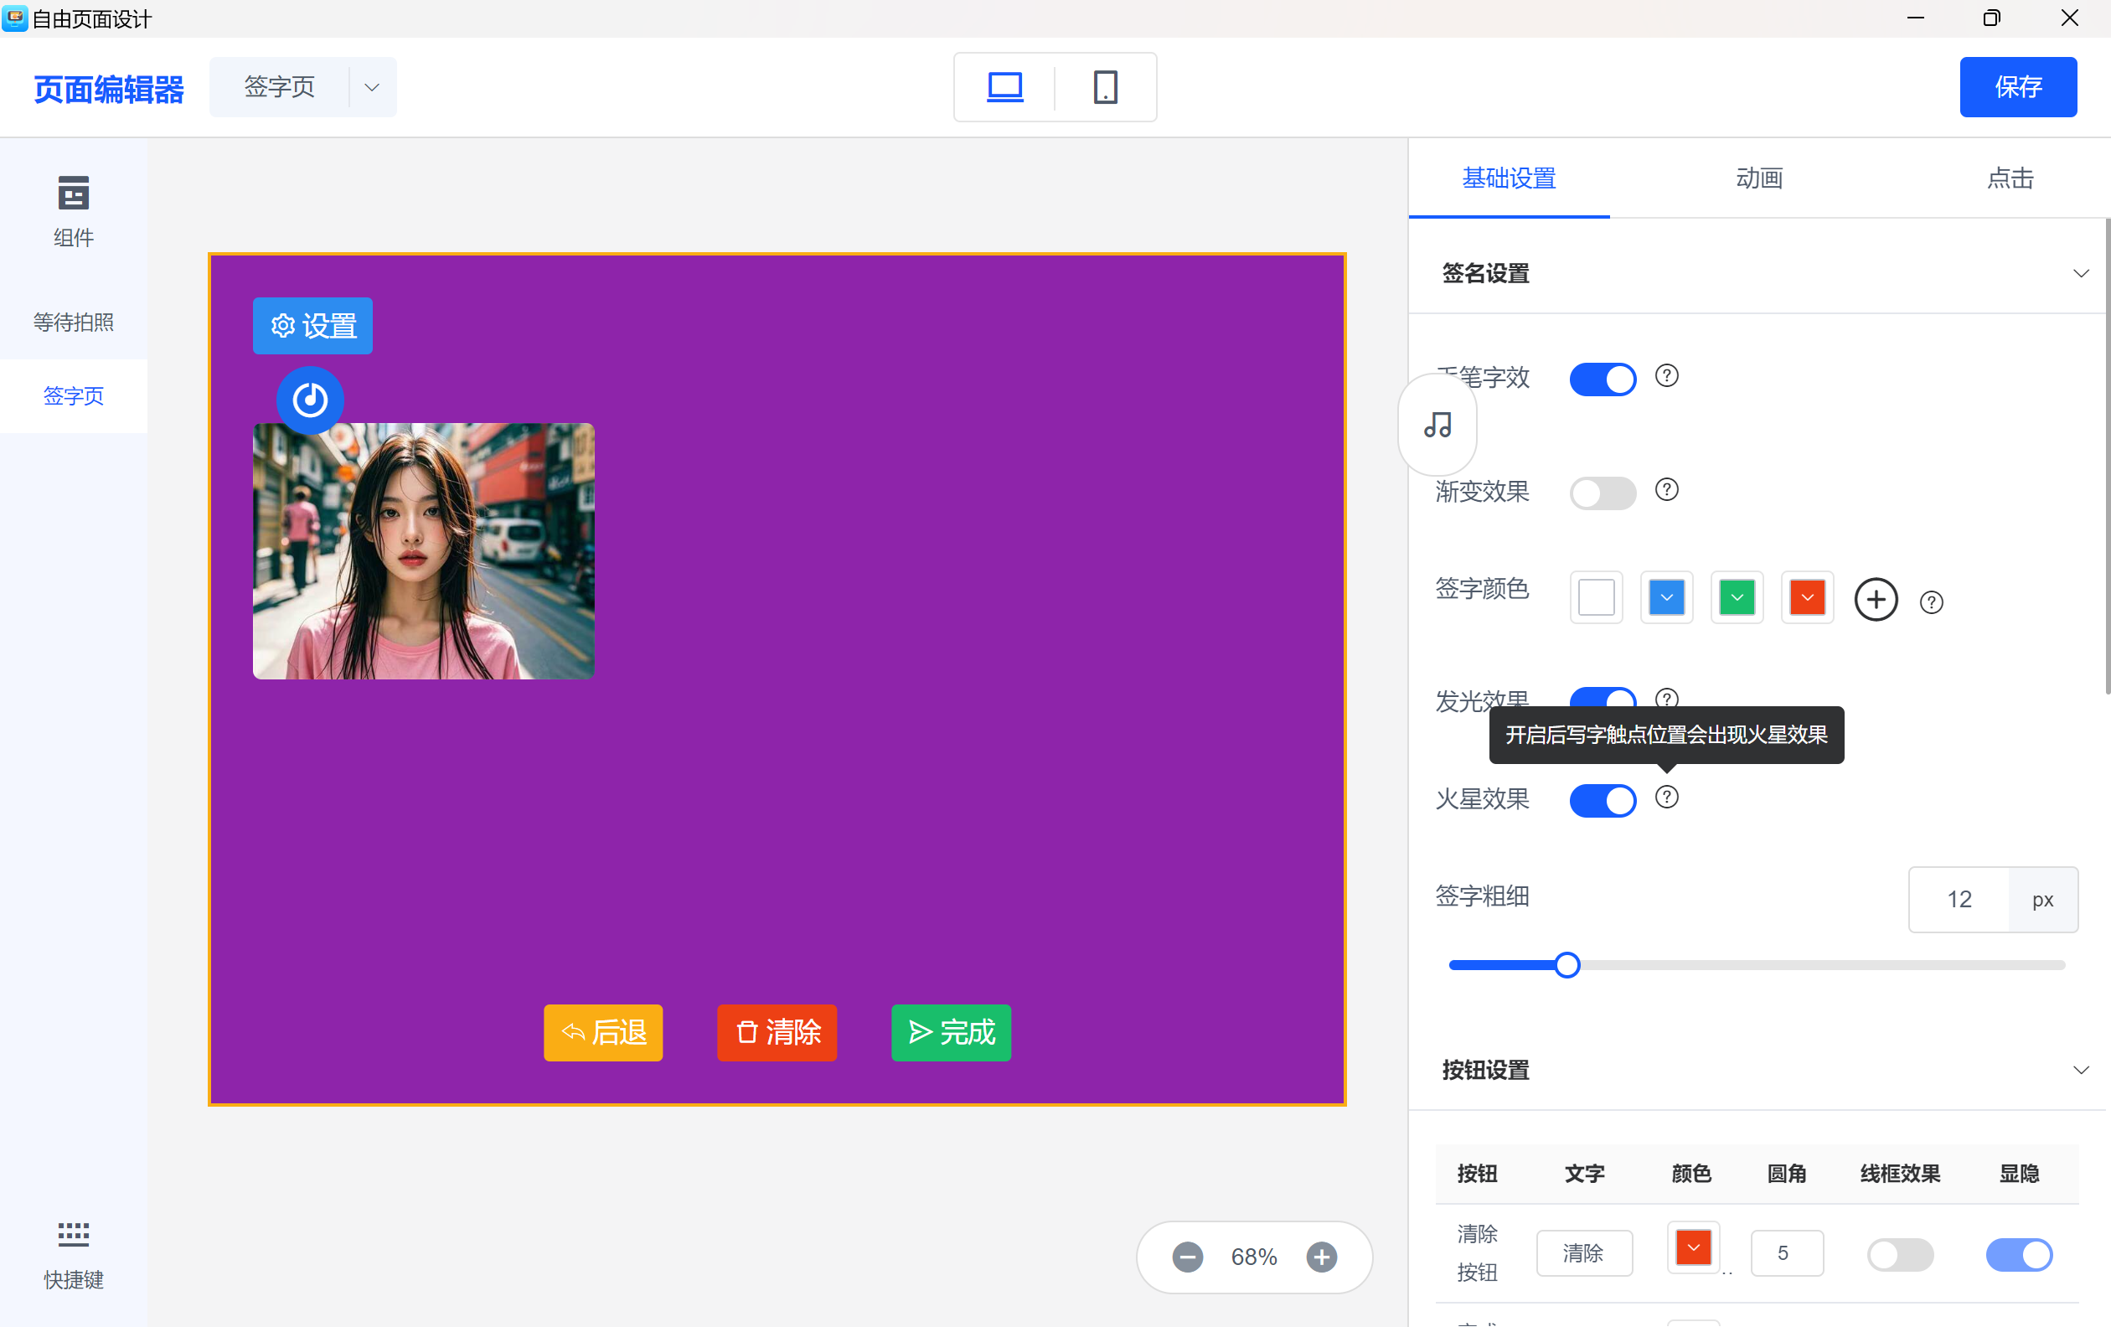Viewport: 2111px width, 1327px height.
Task: Switch to the 点击 tab
Action: tap(2010, 178)
